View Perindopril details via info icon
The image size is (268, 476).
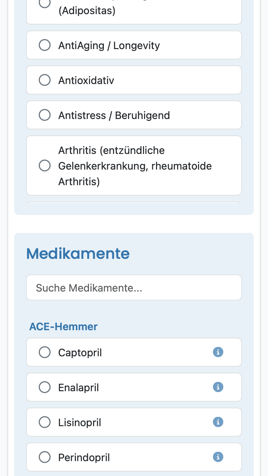coord(218,457)
